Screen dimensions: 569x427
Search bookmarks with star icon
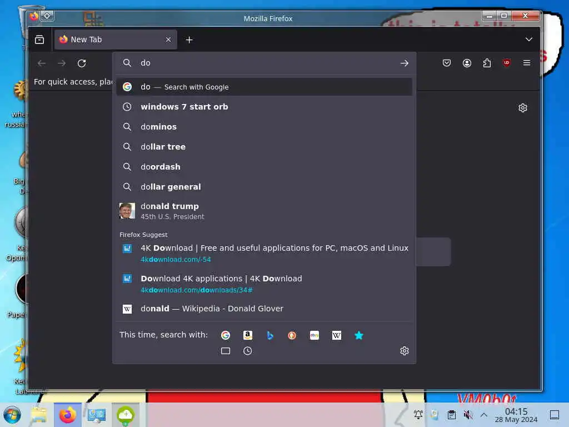click(x=358, y=335)
